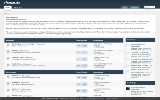
Task: Click the Allgemeines category header
Action: 10,41
